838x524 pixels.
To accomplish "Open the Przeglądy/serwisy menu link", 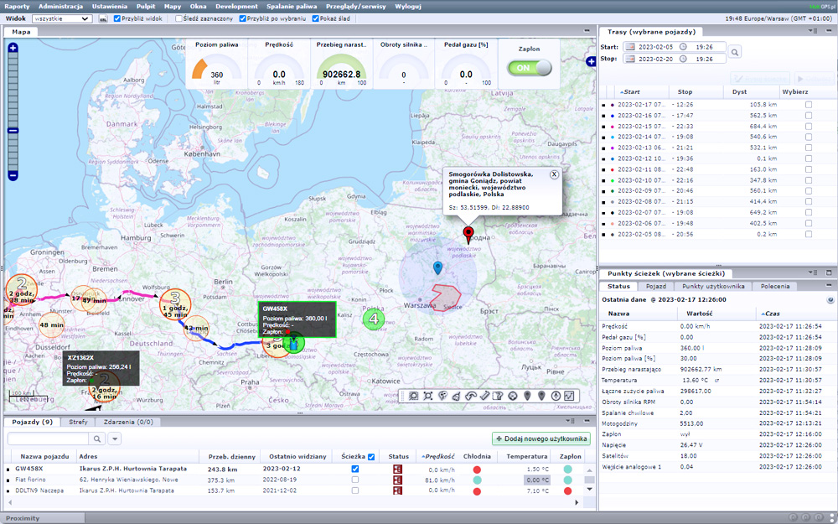I will click(x=356, y=7).
